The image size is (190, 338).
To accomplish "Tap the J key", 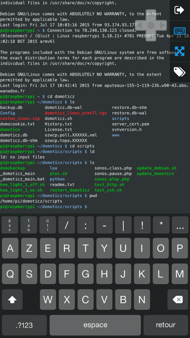I will click(x=123, y=274).
